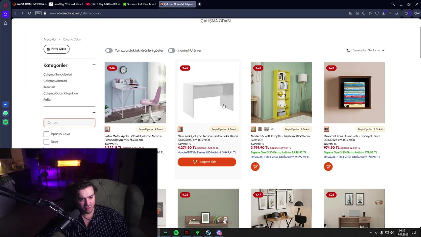421x237 pixels.
Task: Click the Filtre Gizle button
Action: tap(57, 49)
